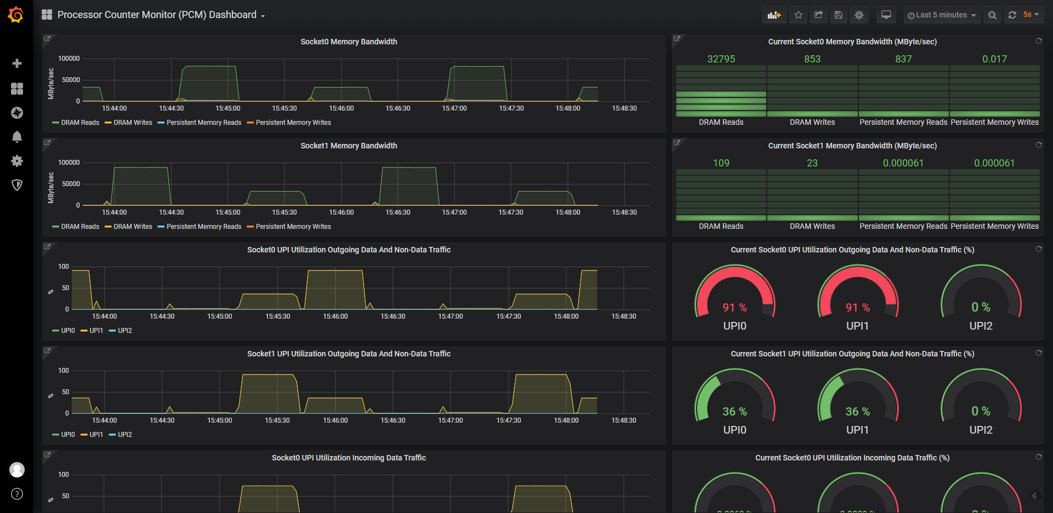Mark the dashboard as favorite with the star

(799, 15)
